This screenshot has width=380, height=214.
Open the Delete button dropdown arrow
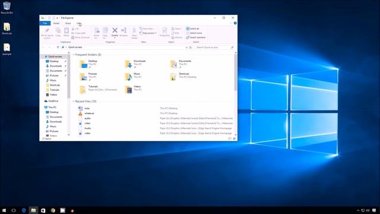click(115, 38)
